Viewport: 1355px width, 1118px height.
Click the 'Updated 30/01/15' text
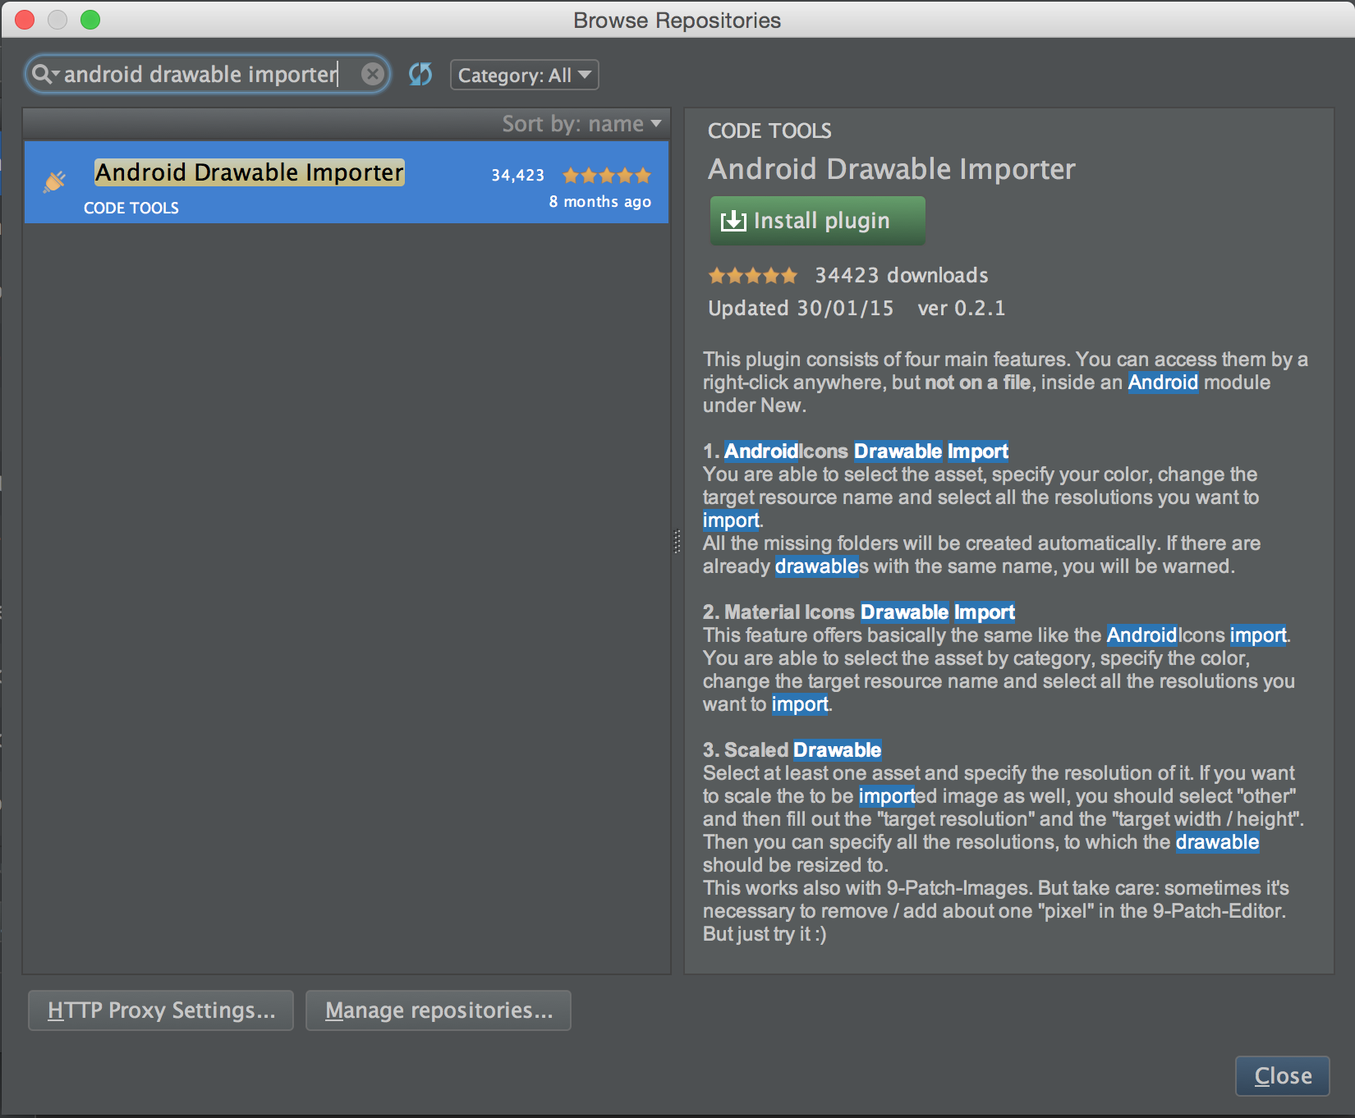click(801, 308)
